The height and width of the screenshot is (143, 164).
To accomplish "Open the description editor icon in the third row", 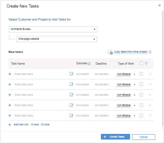I will pyautogui.click(x=71, y=95).
